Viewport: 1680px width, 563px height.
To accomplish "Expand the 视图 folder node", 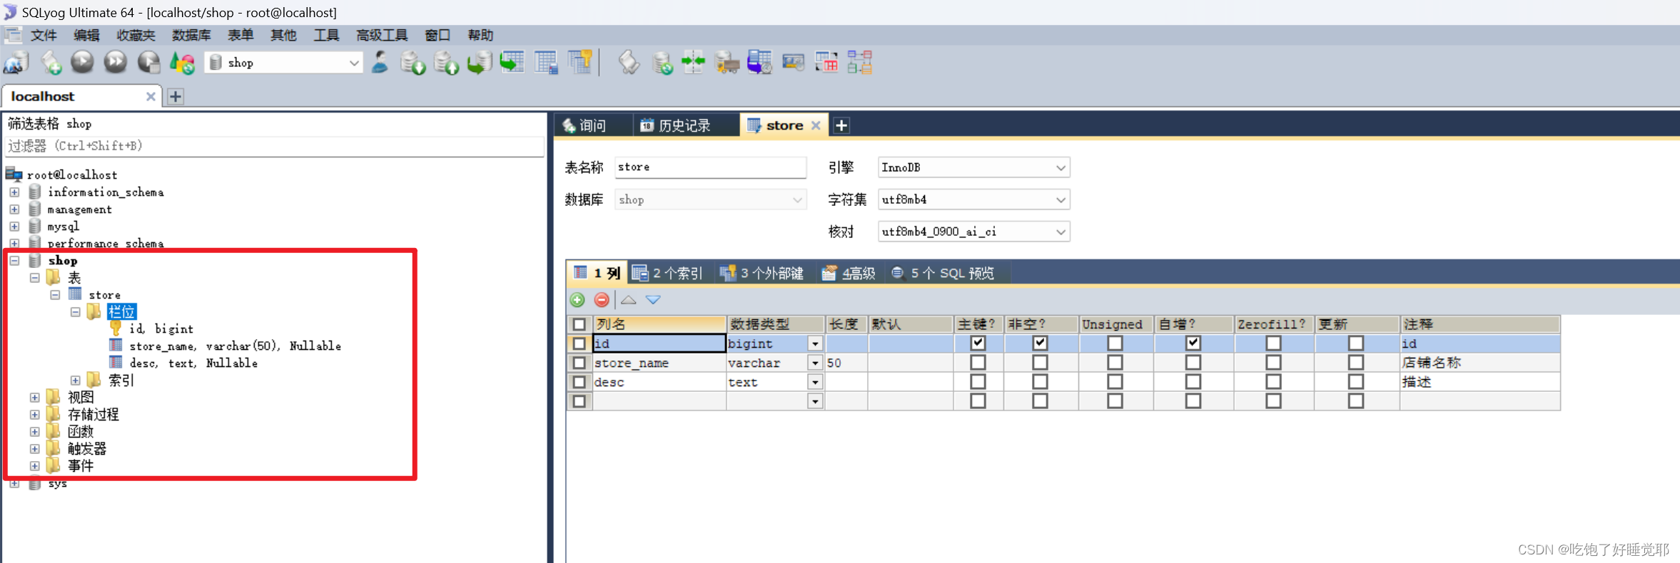I will (x=34, y=397).
